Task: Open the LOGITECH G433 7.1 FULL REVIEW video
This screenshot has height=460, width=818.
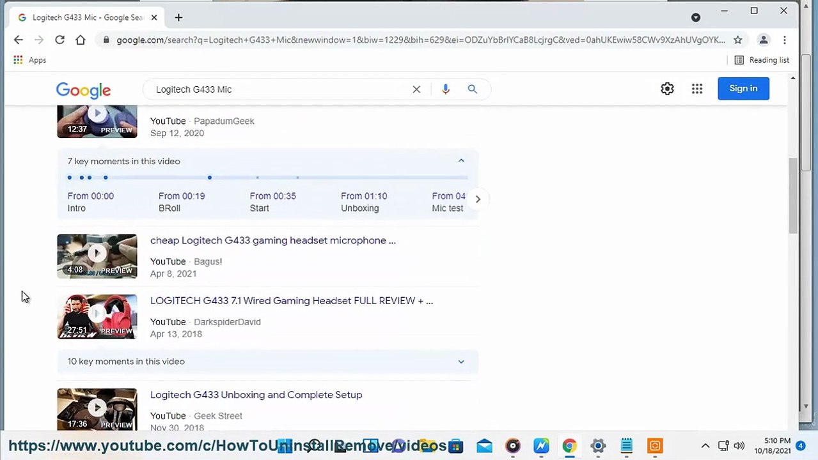Action: (x=292, y=300)
